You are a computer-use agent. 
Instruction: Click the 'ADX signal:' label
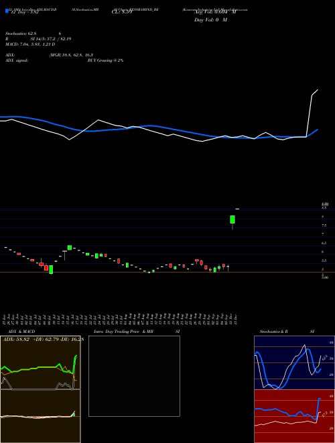pos(17,60)
